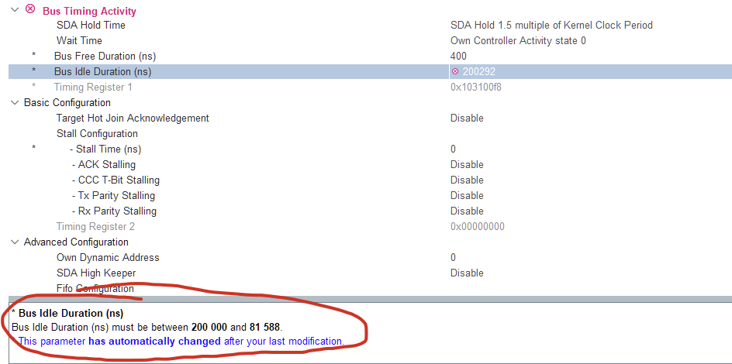Select the Bus Free Duration (ns) row
Image resolution: width=732 pixels, height=364 pixels.
(105, 56)
